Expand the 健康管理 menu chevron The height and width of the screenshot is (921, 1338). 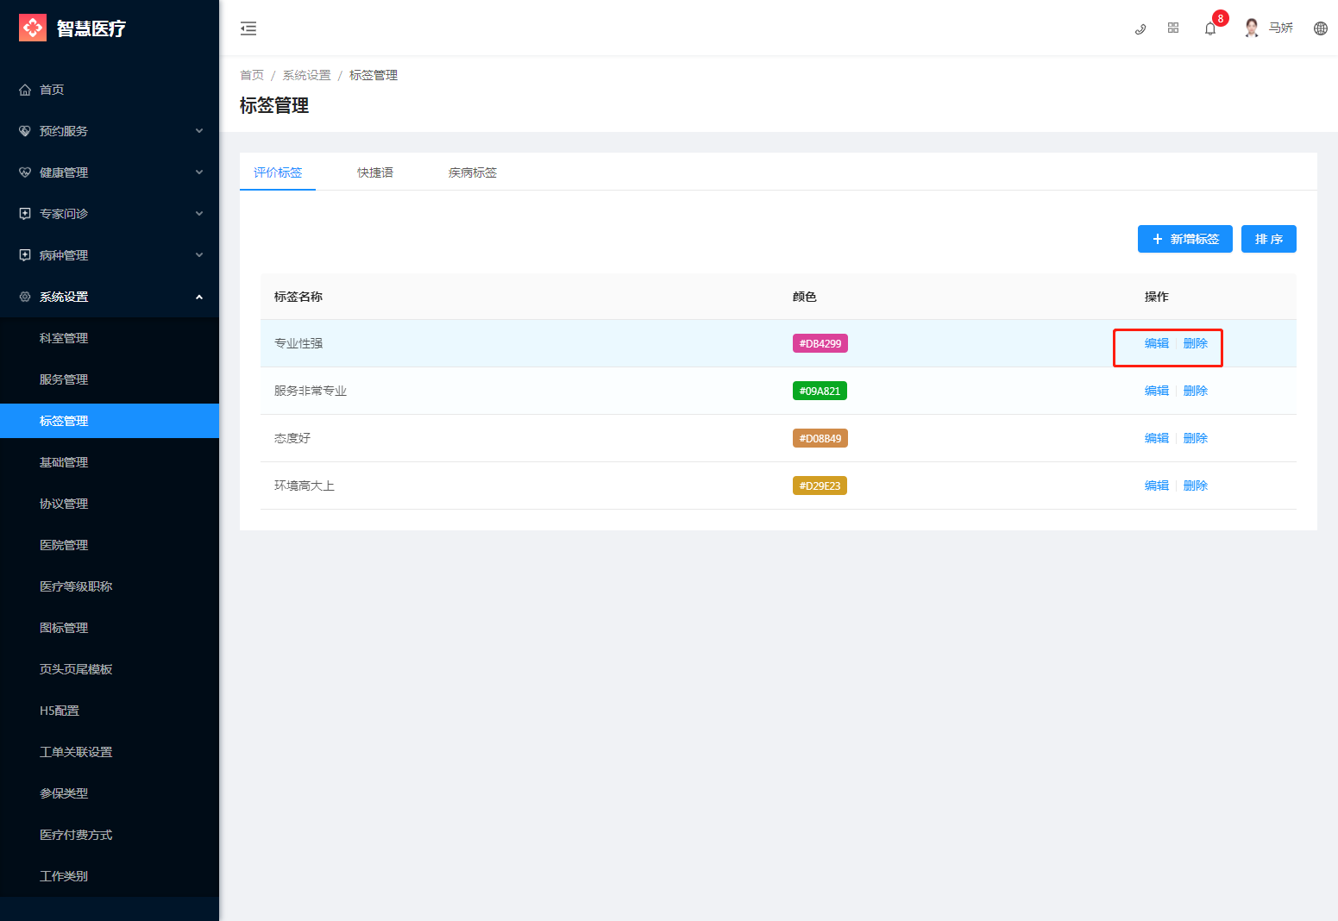199,172
